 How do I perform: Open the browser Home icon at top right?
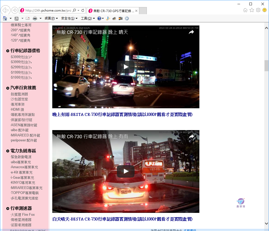(x=245, y=10)
